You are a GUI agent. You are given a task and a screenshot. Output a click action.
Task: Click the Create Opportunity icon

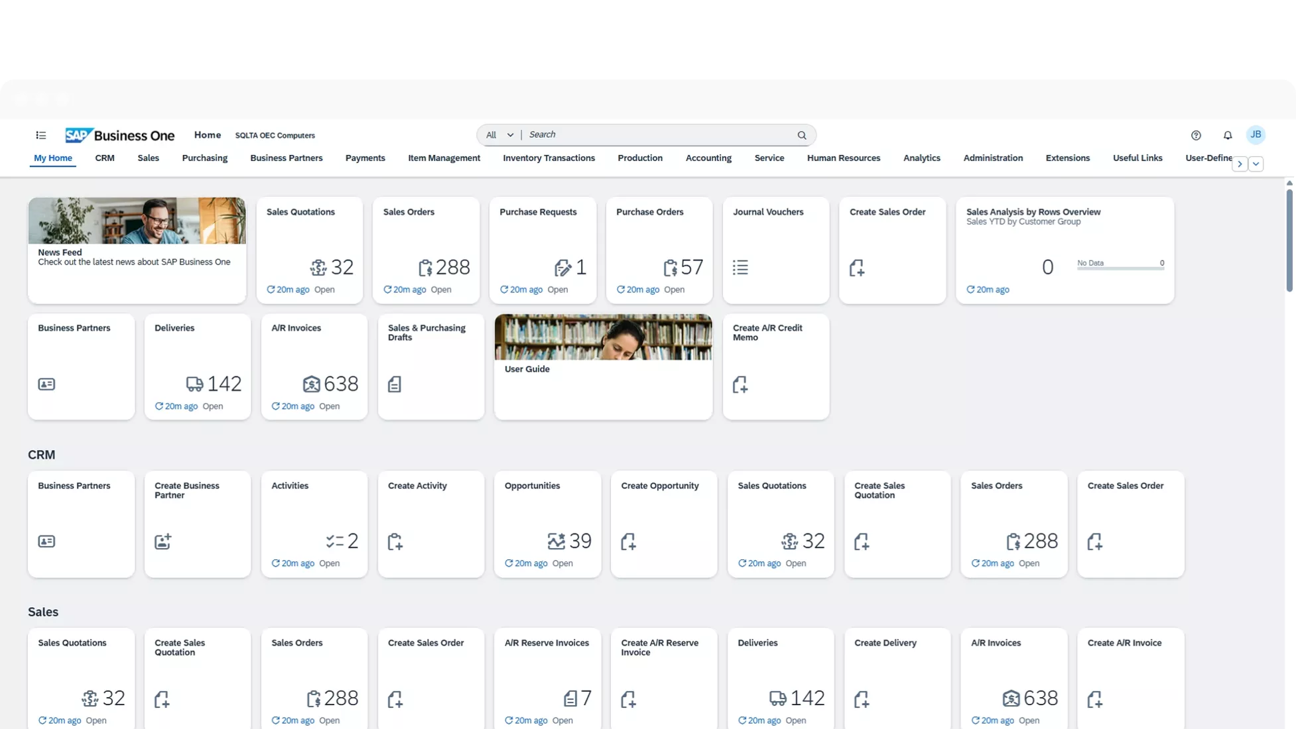click(629, 541)
